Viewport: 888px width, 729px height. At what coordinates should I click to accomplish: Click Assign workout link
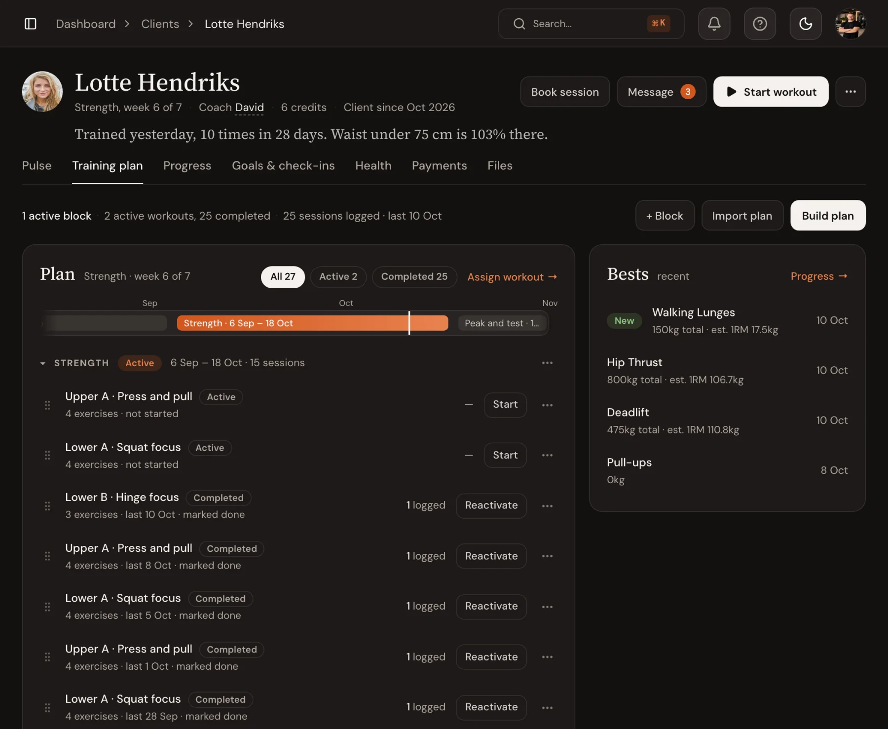click(x=512, y=277)
